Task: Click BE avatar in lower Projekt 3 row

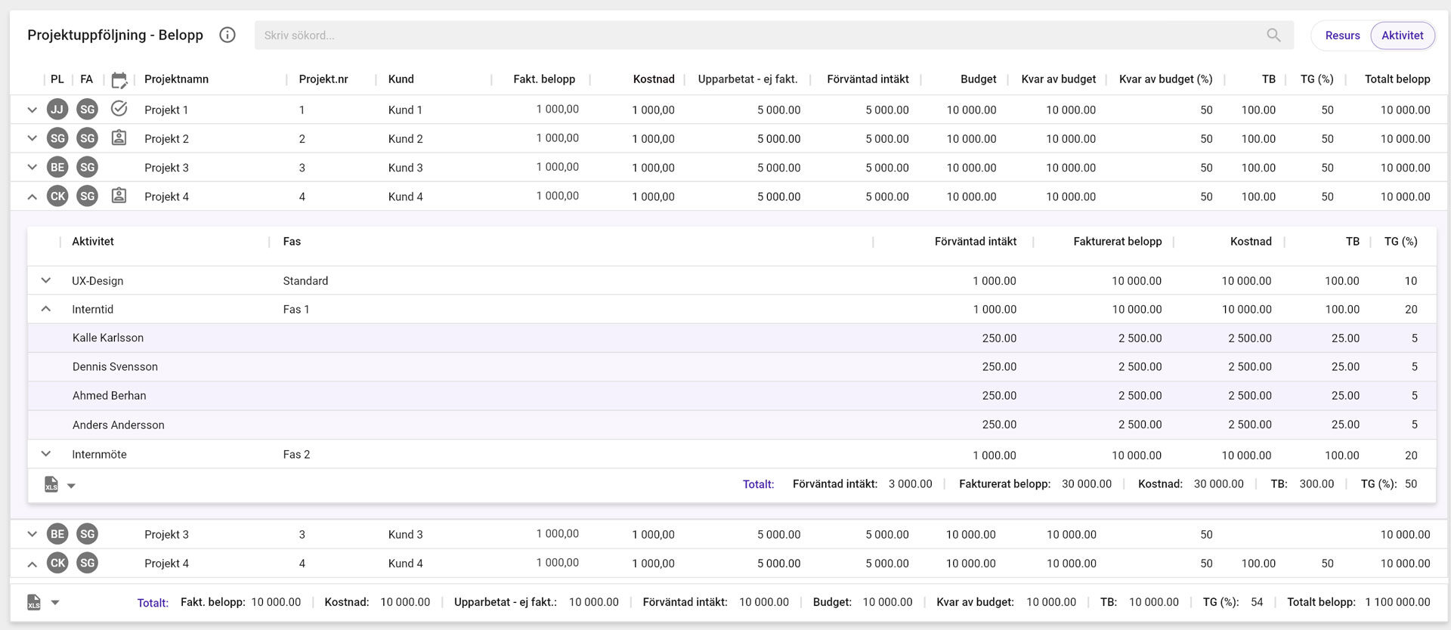Action: coord(57,534)
